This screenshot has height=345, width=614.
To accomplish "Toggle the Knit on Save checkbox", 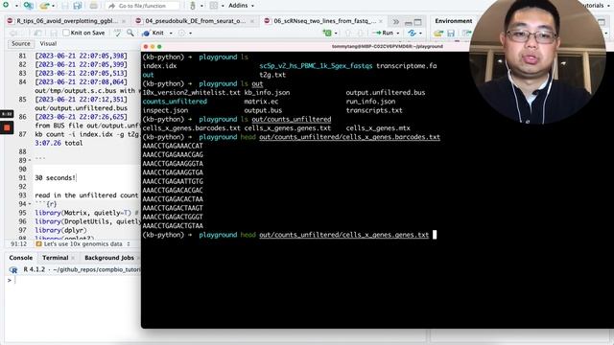I will pos(66,33).
